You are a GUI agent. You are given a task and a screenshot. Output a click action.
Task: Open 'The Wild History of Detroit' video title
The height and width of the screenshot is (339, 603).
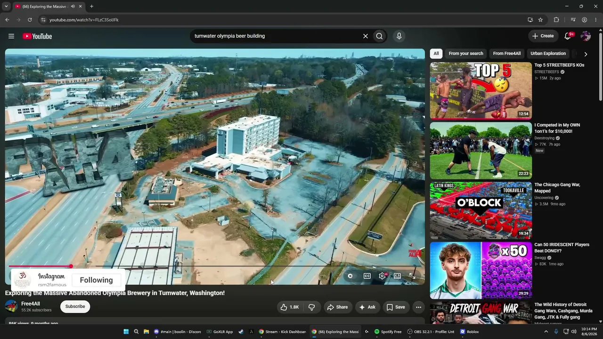pyautogui.click(x=563, y=311)
